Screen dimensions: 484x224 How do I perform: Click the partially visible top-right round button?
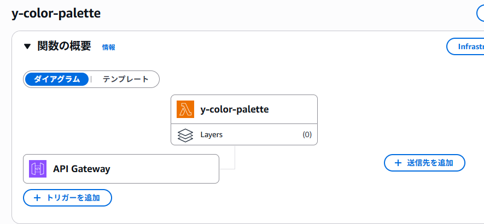point(480,13)
